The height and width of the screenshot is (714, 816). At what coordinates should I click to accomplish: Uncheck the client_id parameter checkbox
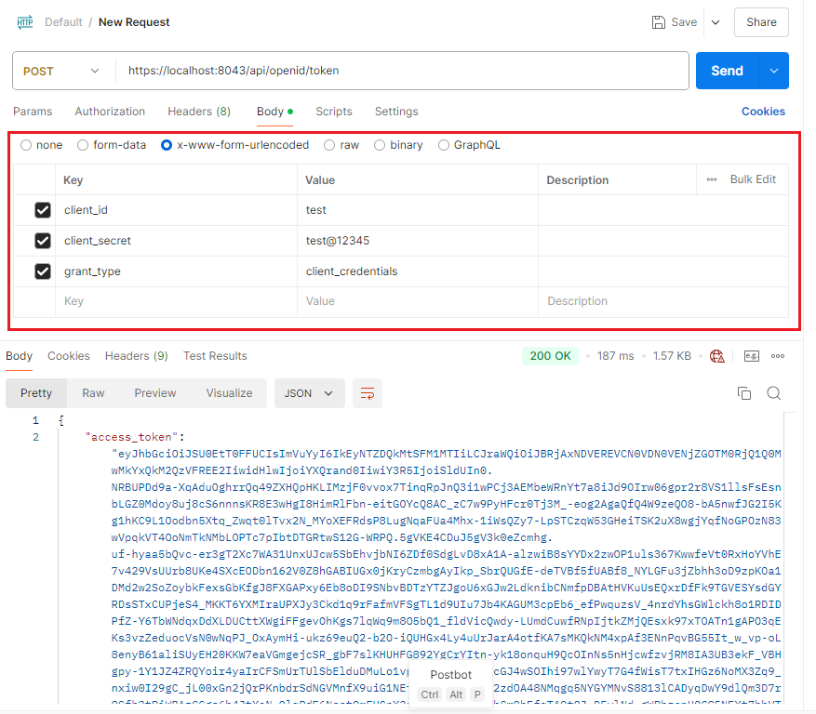tap(43, 210)
